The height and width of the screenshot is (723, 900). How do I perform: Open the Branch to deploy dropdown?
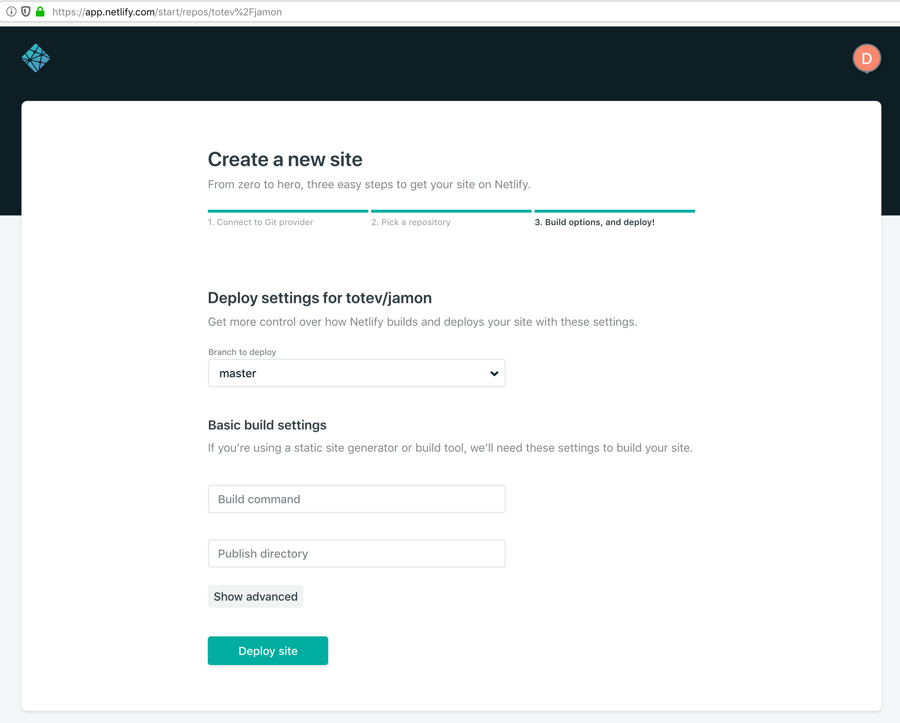click(356, 373)
